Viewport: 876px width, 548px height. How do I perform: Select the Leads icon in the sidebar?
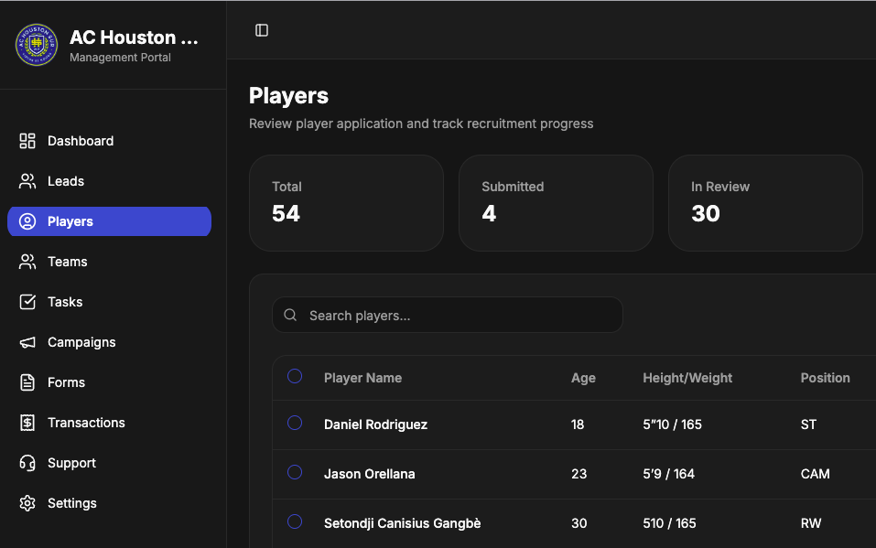click(27, 180)
